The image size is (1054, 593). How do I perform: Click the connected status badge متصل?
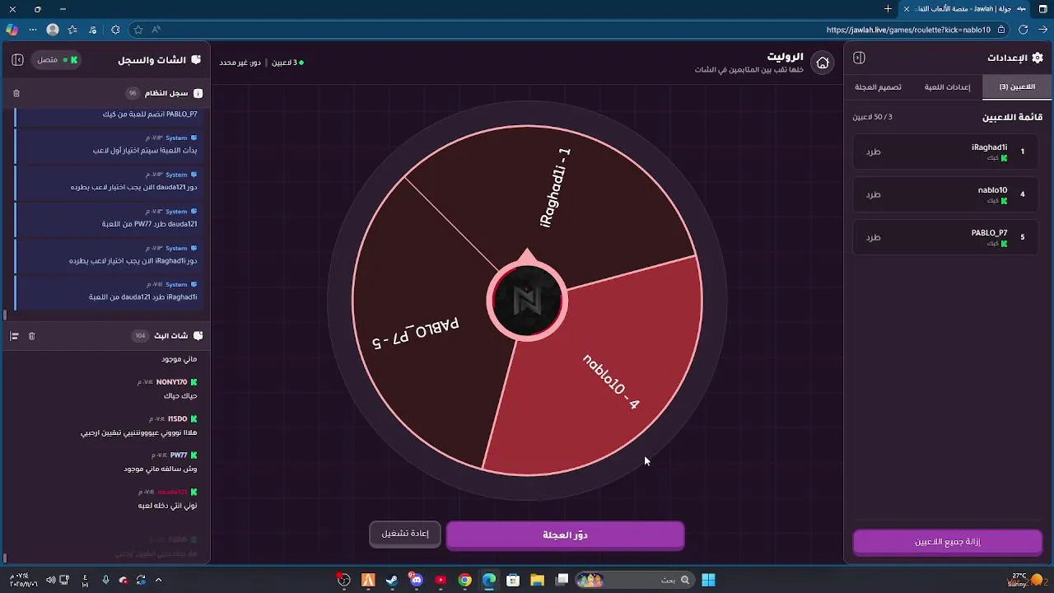click(56, 60)
